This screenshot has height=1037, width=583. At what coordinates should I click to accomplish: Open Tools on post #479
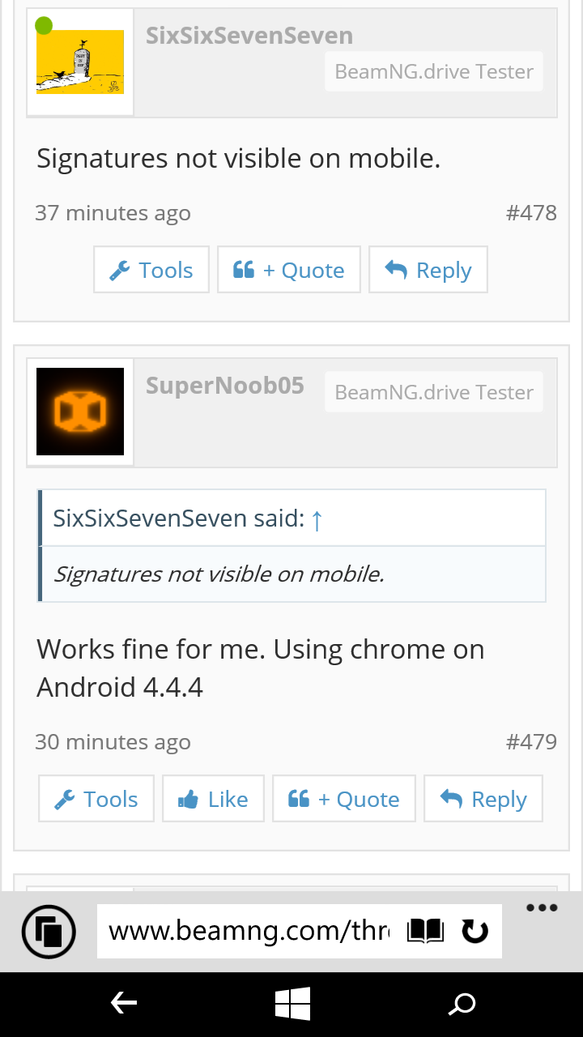click(96, 799)
